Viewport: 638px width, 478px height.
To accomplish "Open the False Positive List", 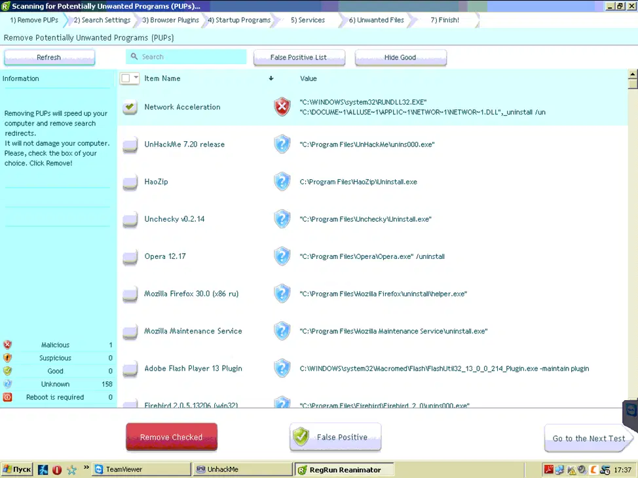I will tap(299, 58).
